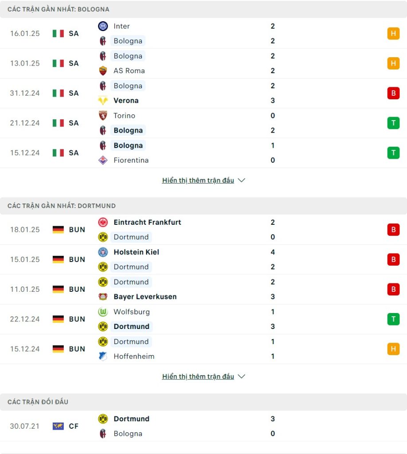Click the Eintracht Frankfurt logo
Viewport: 407px width, 454px height.
103,222
